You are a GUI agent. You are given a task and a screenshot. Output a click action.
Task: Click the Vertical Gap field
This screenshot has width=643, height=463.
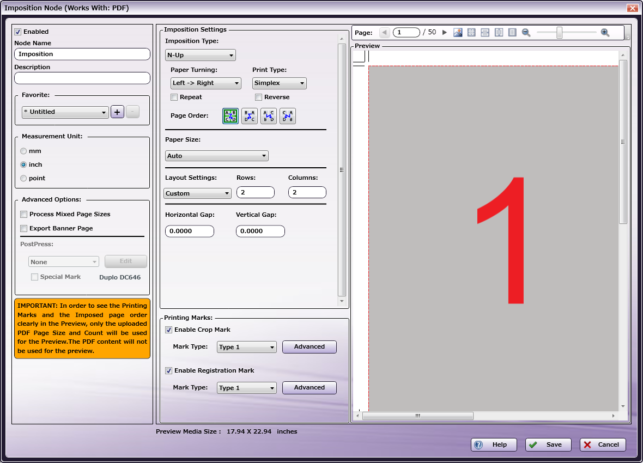pyautogui.click(x=260, y=231)
